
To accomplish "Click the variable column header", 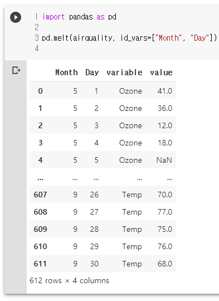I will pyautogui.click(x=124, y=72).
